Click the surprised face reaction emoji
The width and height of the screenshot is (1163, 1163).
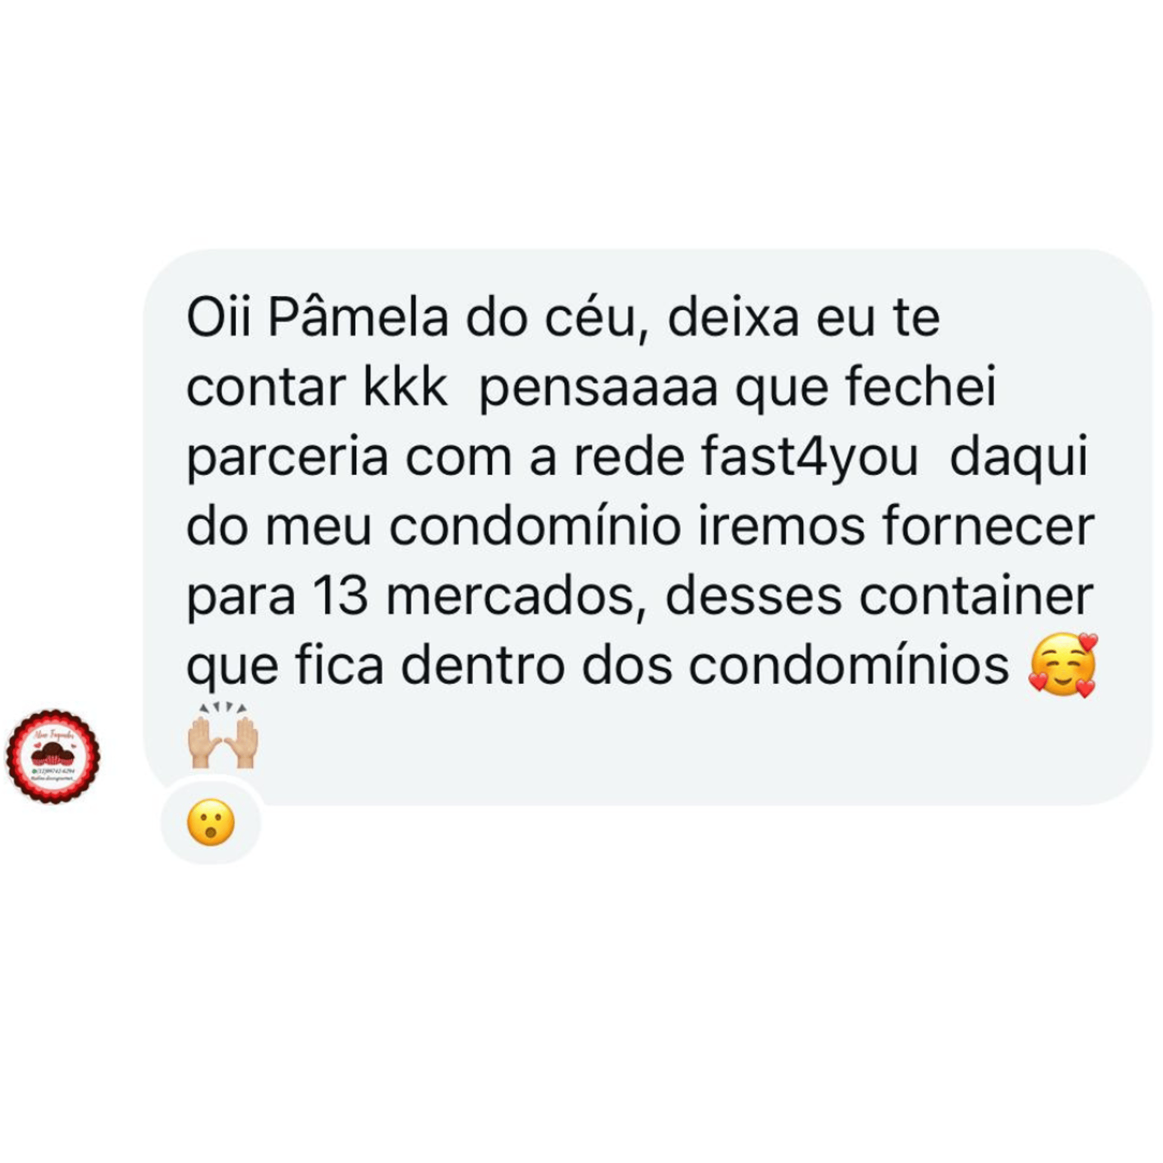point(211,822)
